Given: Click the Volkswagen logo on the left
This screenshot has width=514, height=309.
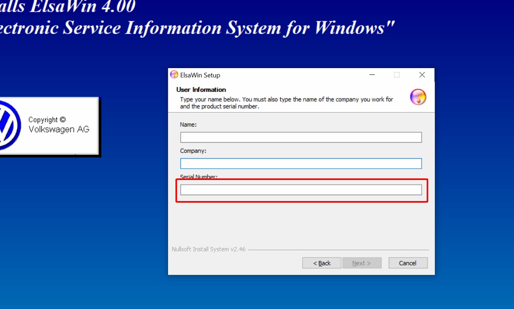Looking at the screenshot, I should [x=8, y=126].
